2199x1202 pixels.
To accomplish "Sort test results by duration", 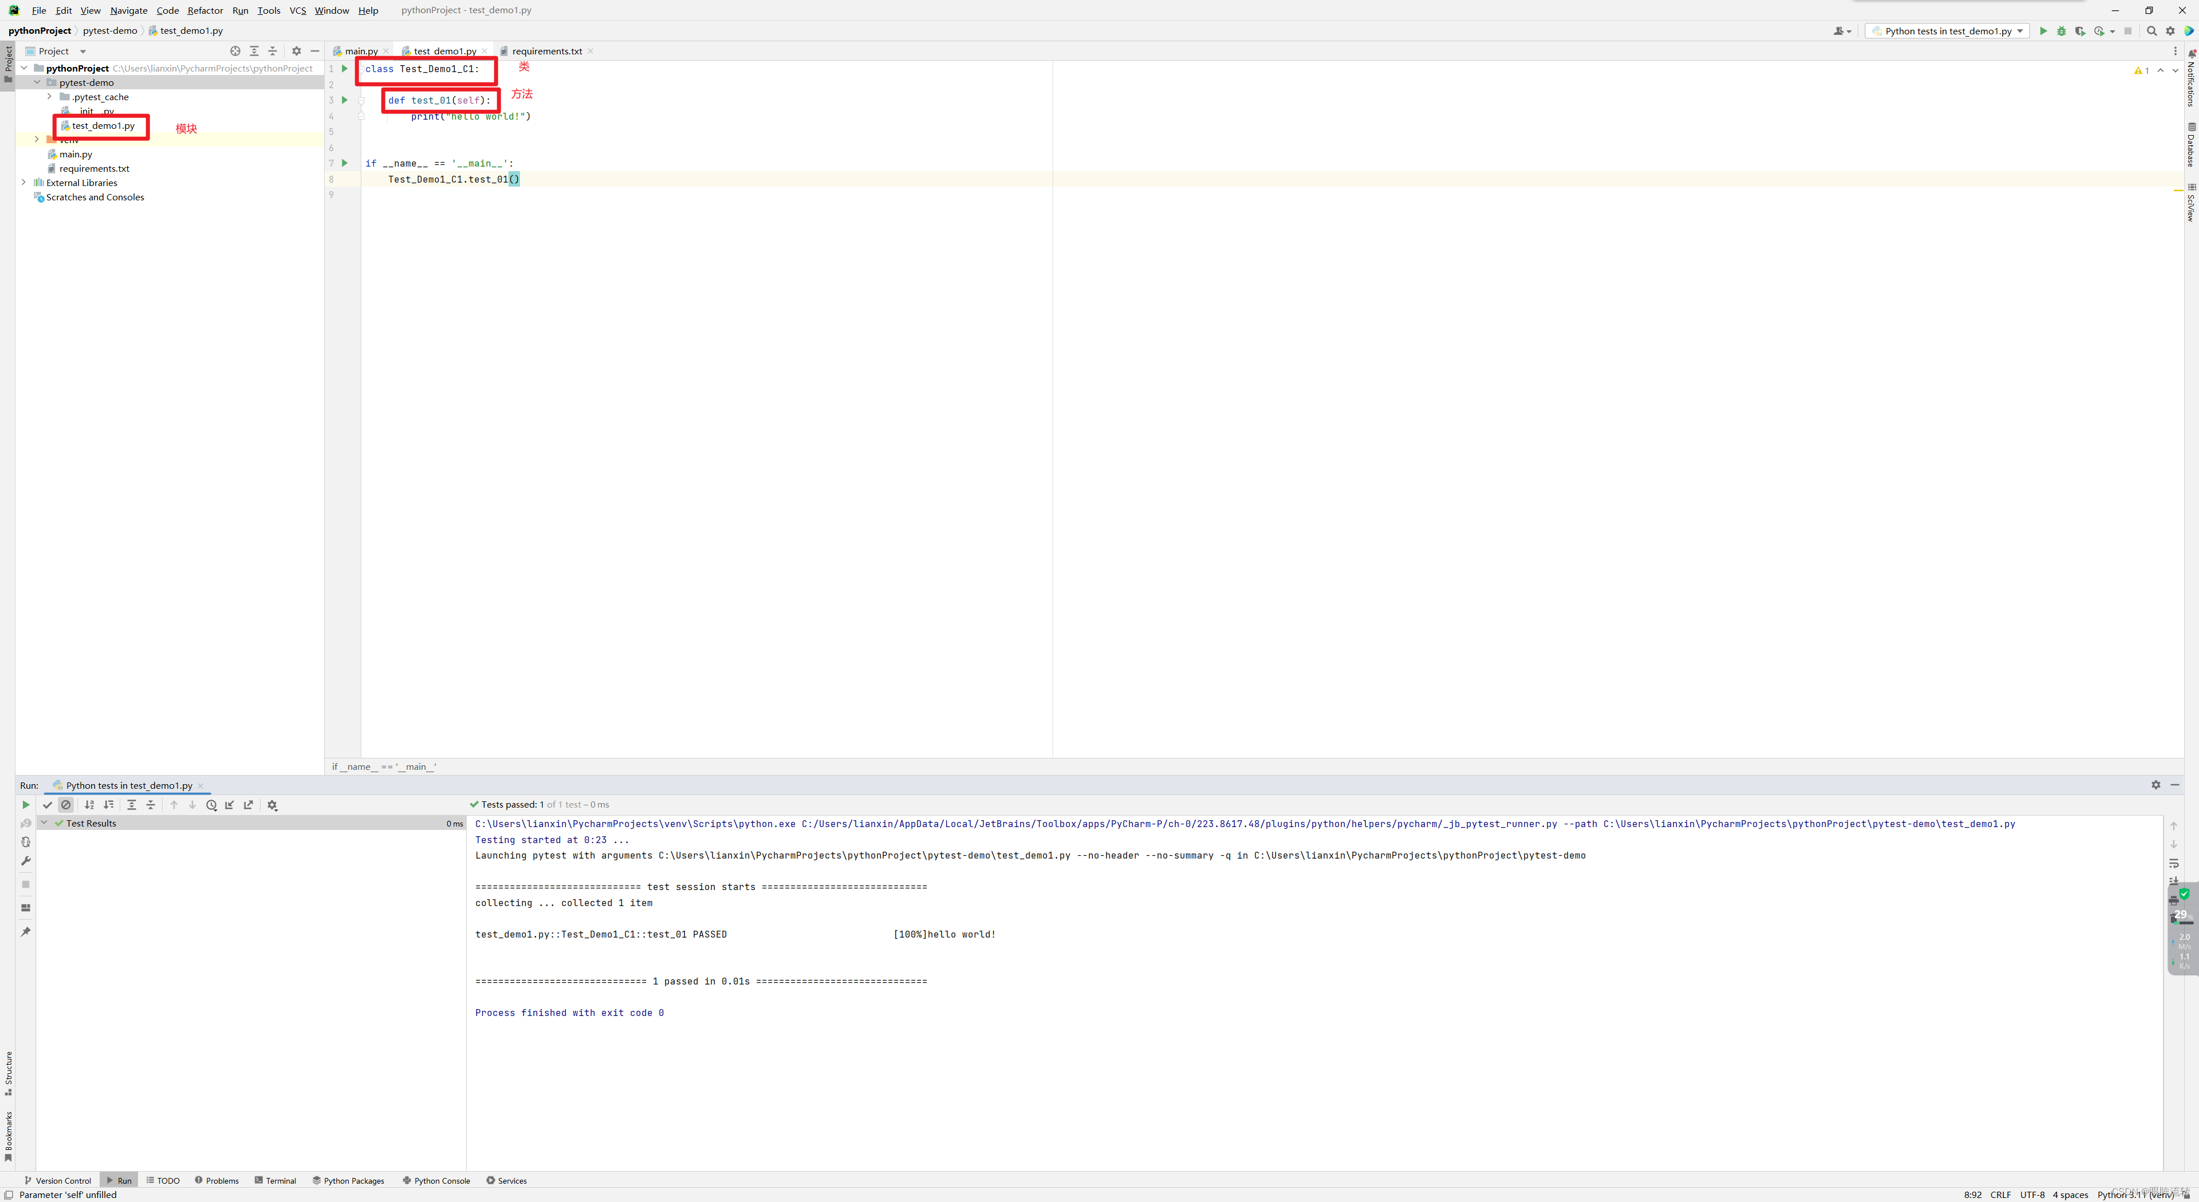I will pos(108,804).
